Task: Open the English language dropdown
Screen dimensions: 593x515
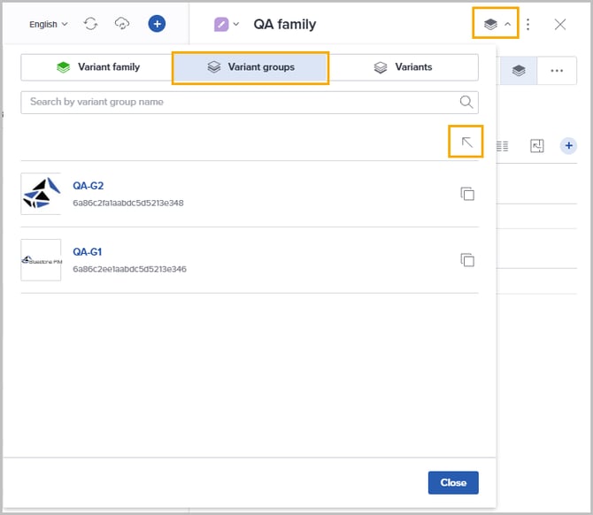Action: click(49, 24)
